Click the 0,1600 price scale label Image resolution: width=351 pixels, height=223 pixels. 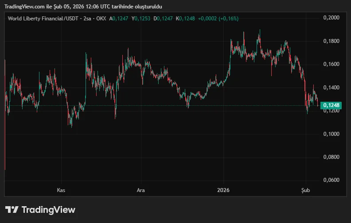pos(331,65)
